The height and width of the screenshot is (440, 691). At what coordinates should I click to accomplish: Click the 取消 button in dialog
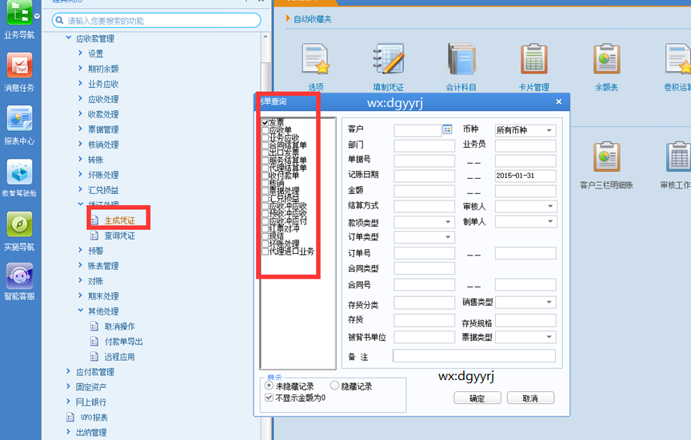[530, 398]
